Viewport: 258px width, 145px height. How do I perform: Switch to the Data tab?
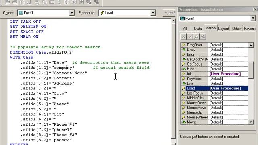tap(198, 29)
